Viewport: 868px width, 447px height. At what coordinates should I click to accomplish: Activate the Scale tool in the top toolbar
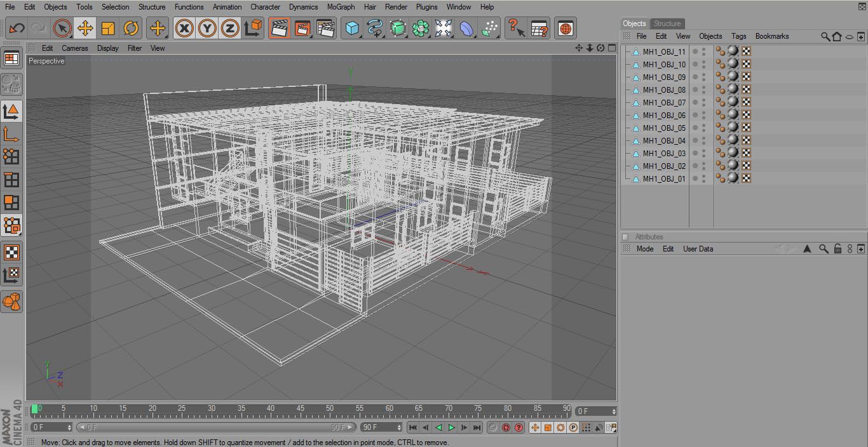coord(108,28)
